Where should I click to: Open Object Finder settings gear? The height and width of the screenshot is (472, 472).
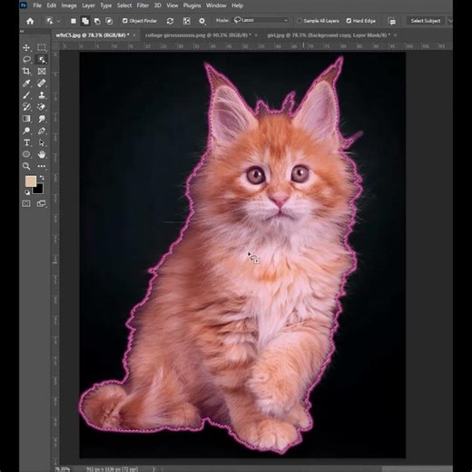[202, 21]
